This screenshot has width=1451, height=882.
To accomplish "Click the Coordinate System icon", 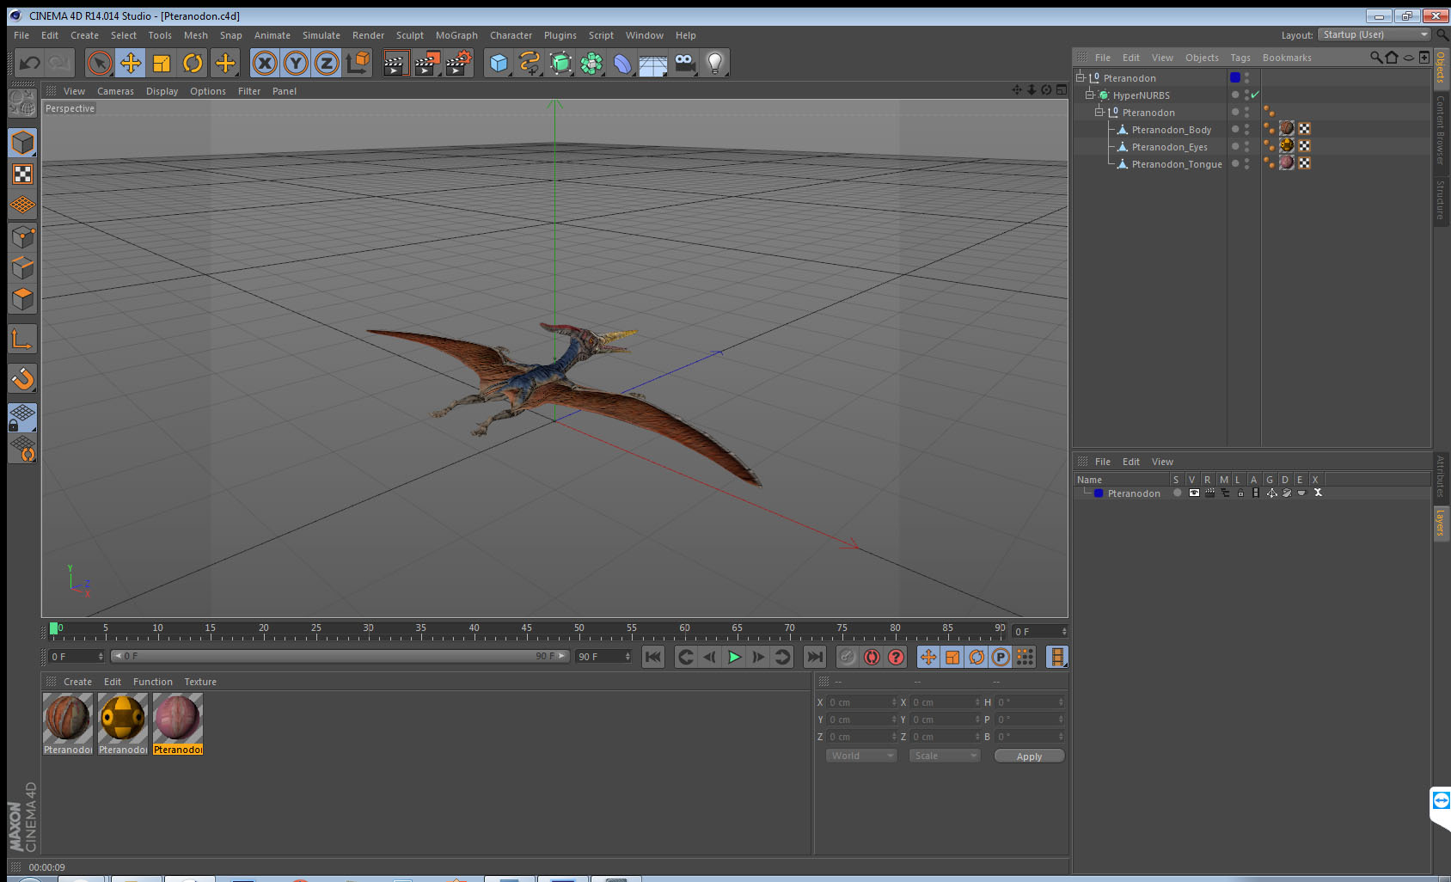I will click(358, 63).
